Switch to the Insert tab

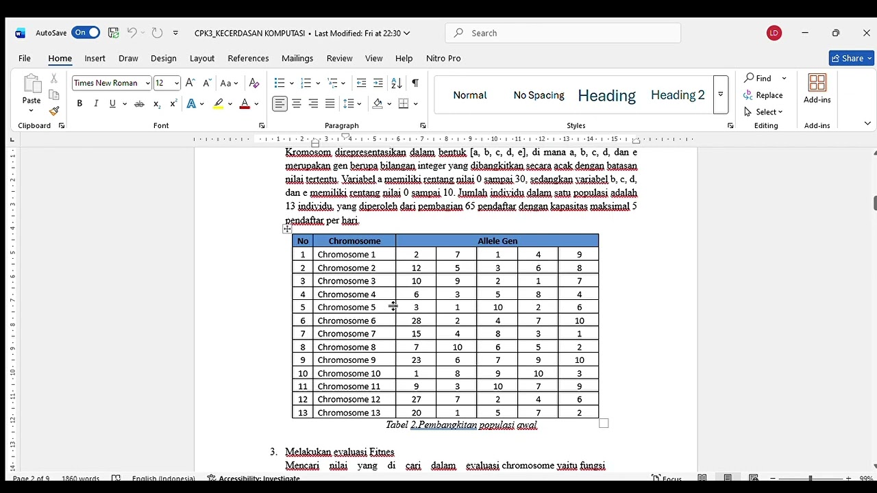tap(95, 58)
